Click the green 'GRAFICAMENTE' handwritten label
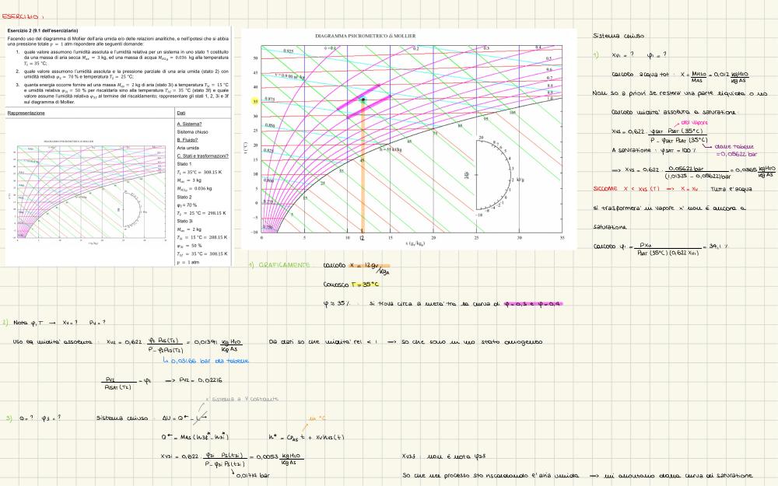Viewport: 778px width, 486px height. 284,265
